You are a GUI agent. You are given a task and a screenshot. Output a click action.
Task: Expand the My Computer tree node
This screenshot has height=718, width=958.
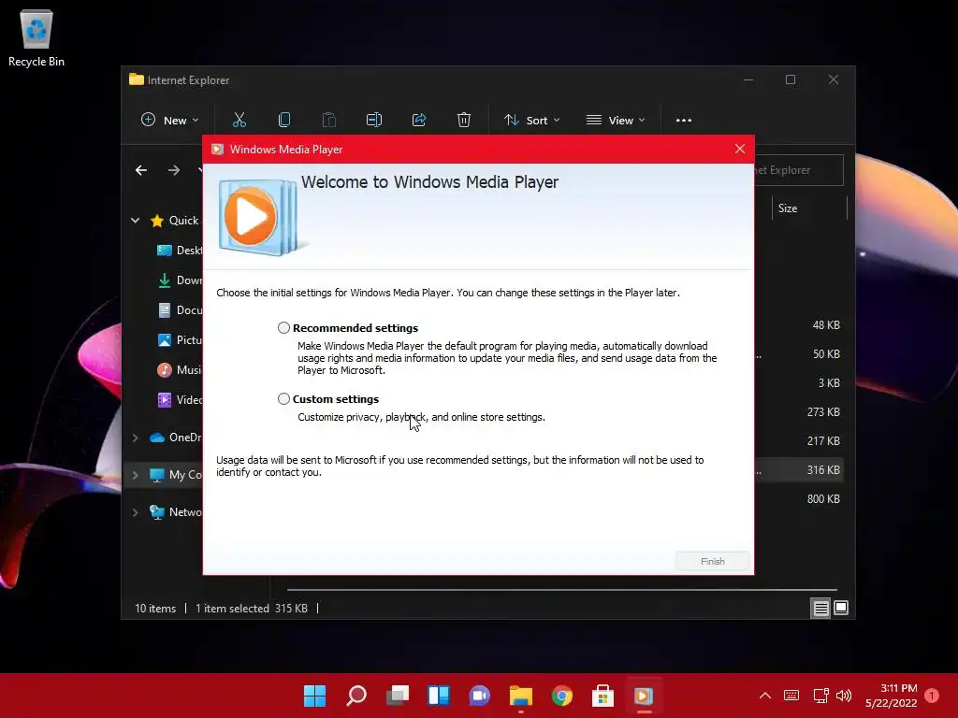point(135,474)
